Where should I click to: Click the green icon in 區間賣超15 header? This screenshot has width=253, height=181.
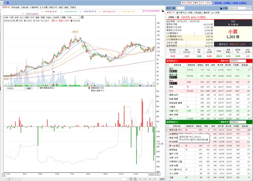[248, 122]
